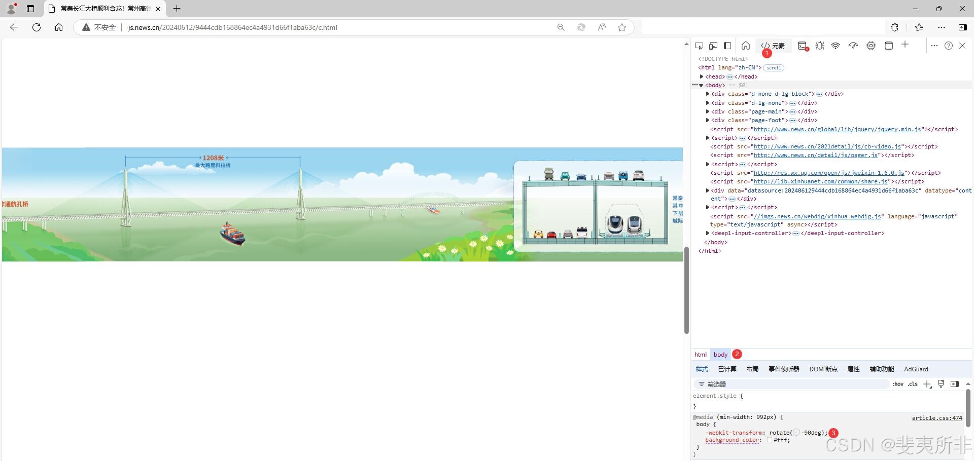This screenshot has width=974, height=461.
Task: Open the jquery.min.js script link
Action: click(x=837, y=129)
